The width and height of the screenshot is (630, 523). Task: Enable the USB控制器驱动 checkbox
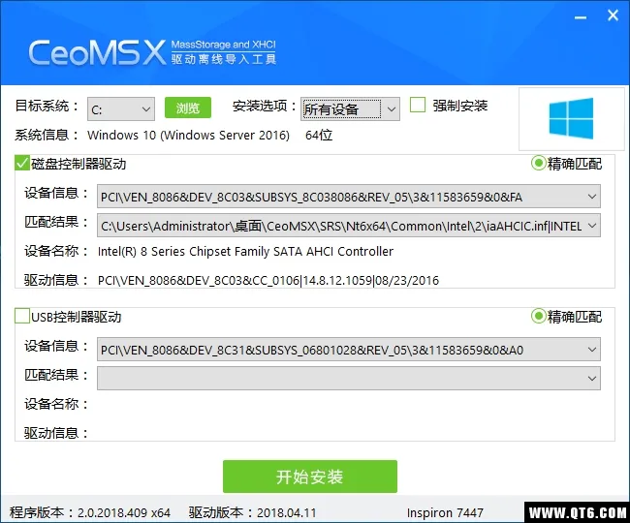22,316
